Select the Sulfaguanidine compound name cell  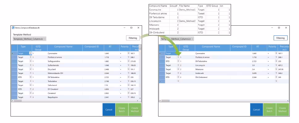(65, 61)
